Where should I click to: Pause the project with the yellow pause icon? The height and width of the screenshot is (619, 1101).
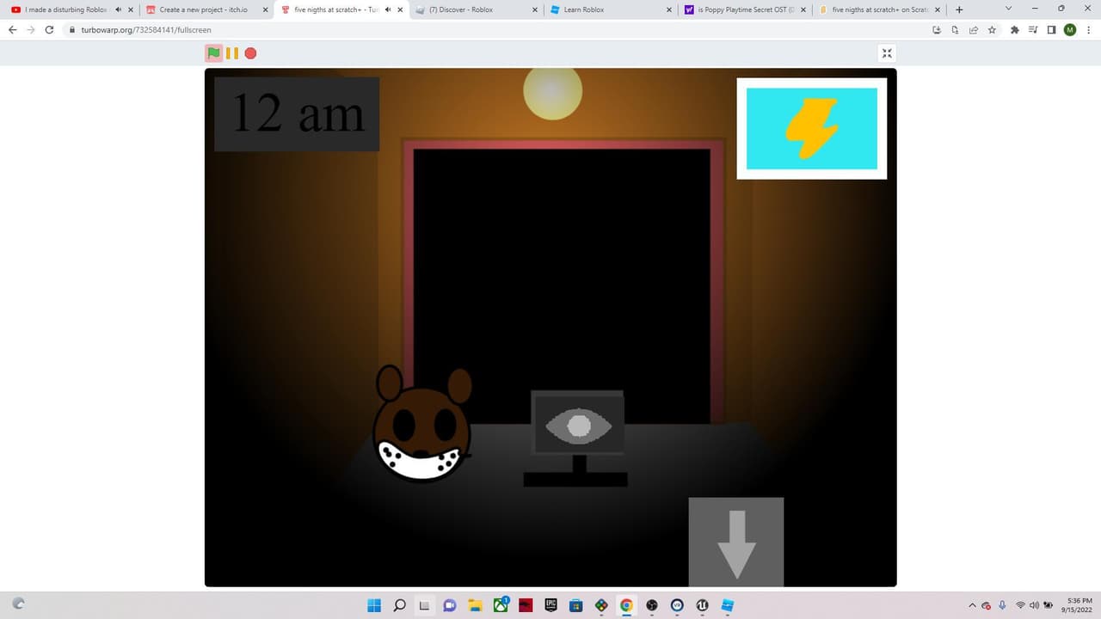pos(231,53)
